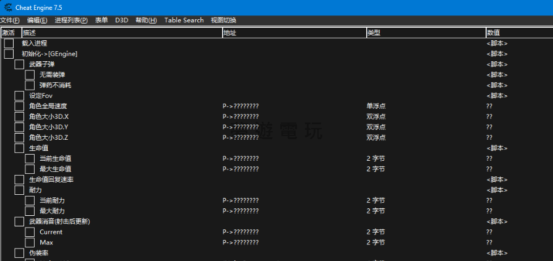Enable the 无需装弹 checkbox
This screenshot has height=261, width=553.
point(30,75)
